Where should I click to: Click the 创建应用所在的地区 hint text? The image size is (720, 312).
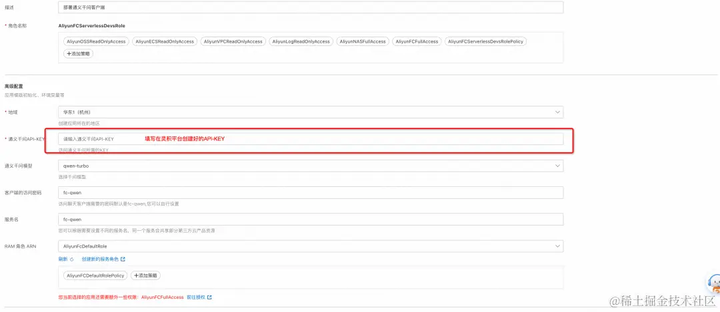pos(79,124)
